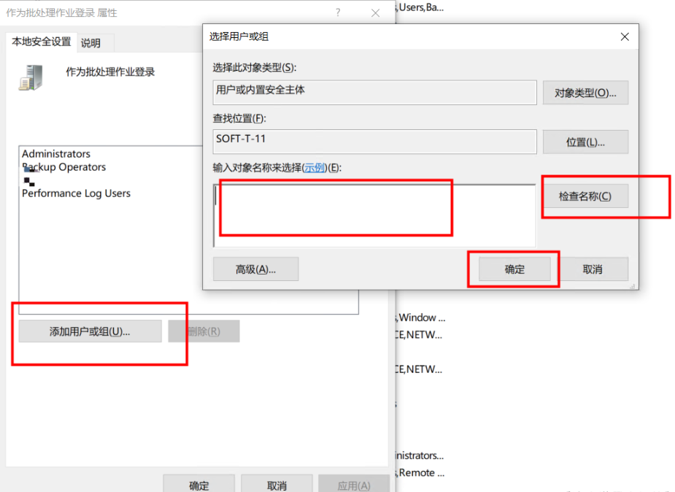Switch to the 说明 tab

click(91, 43)
